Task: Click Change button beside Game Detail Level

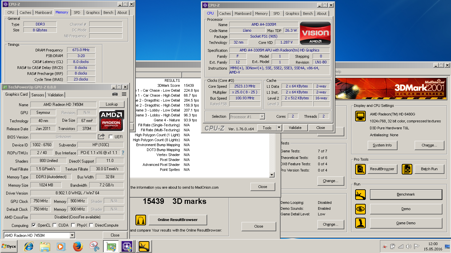Action: tap(330, 224)
